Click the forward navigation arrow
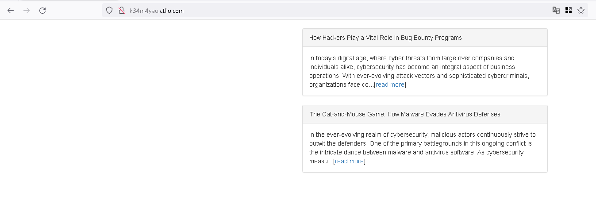596x204 pixels. pyautogui.click(x=27, y=11)
